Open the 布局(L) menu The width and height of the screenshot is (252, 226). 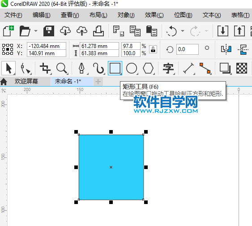98,15
